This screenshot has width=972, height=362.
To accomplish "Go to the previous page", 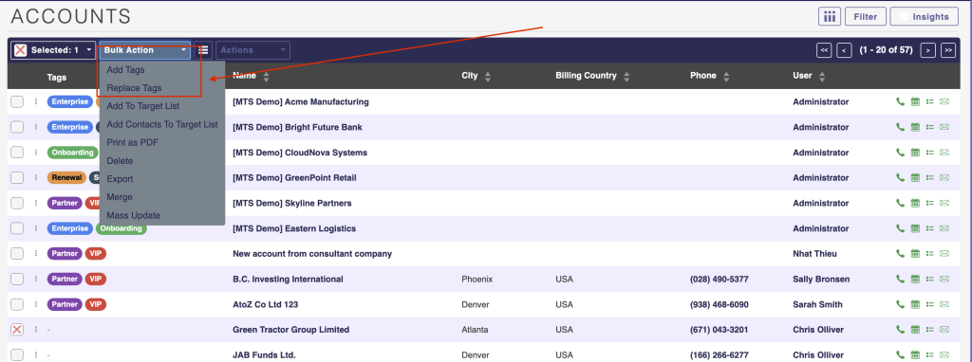I will [844, 50].
